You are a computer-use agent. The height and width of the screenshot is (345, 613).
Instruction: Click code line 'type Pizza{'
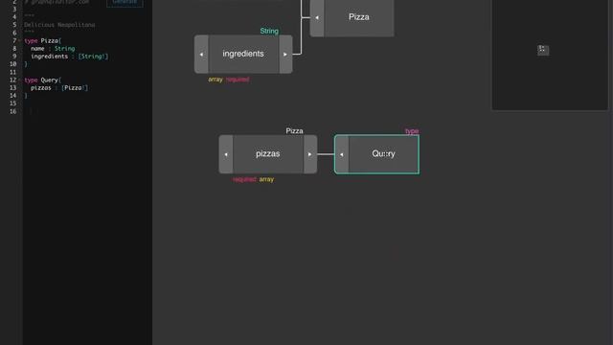click(x=42, y=40)
